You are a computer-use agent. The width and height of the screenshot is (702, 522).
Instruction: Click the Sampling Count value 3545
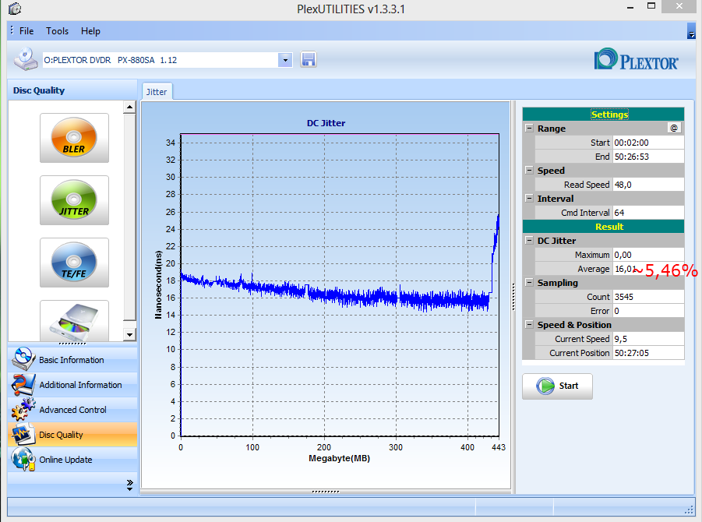(x=648, y=297)
